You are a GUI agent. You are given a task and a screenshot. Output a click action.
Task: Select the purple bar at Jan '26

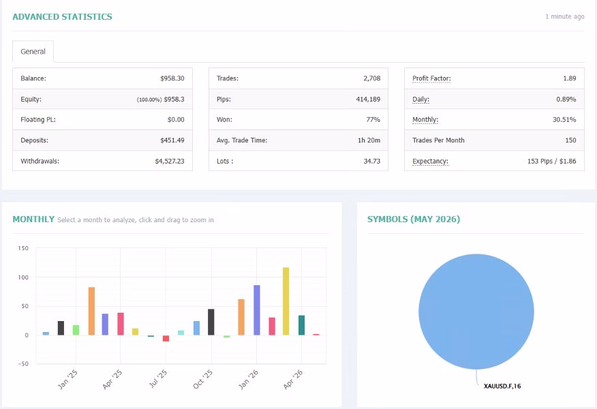tap(257, 310)
